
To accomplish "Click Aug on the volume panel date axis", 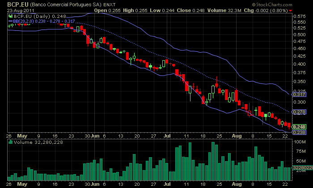I will point(237,184).
